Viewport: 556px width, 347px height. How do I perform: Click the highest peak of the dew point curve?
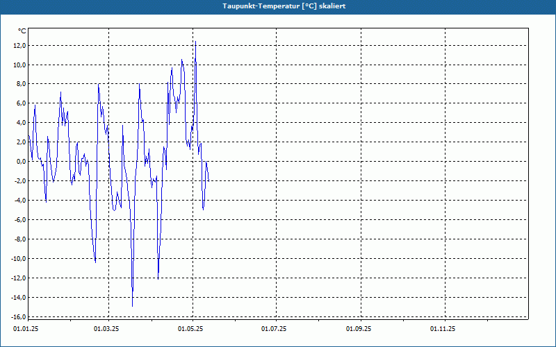coord(195,42)
